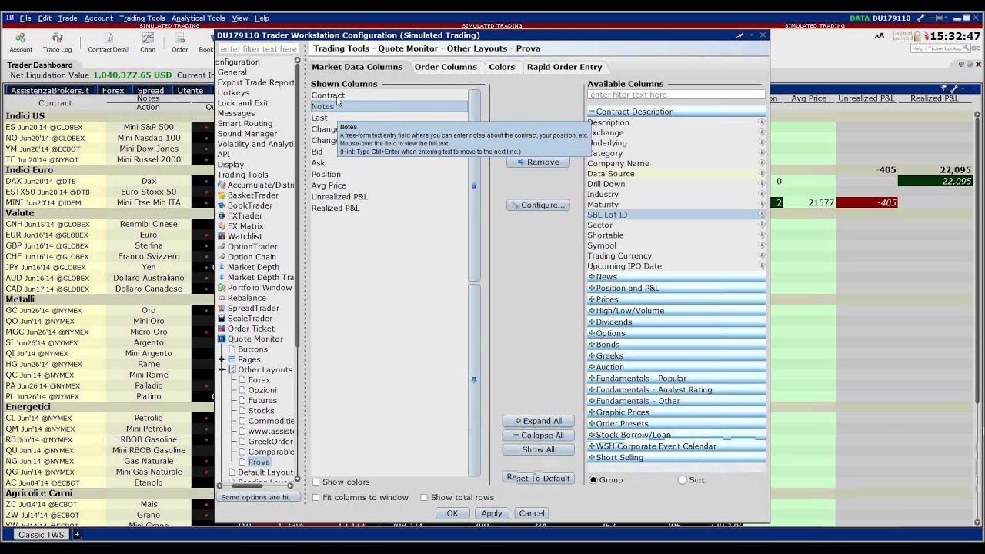Enable the Show colors checkbox
985x554 pixels.
[x=316, y=482]
